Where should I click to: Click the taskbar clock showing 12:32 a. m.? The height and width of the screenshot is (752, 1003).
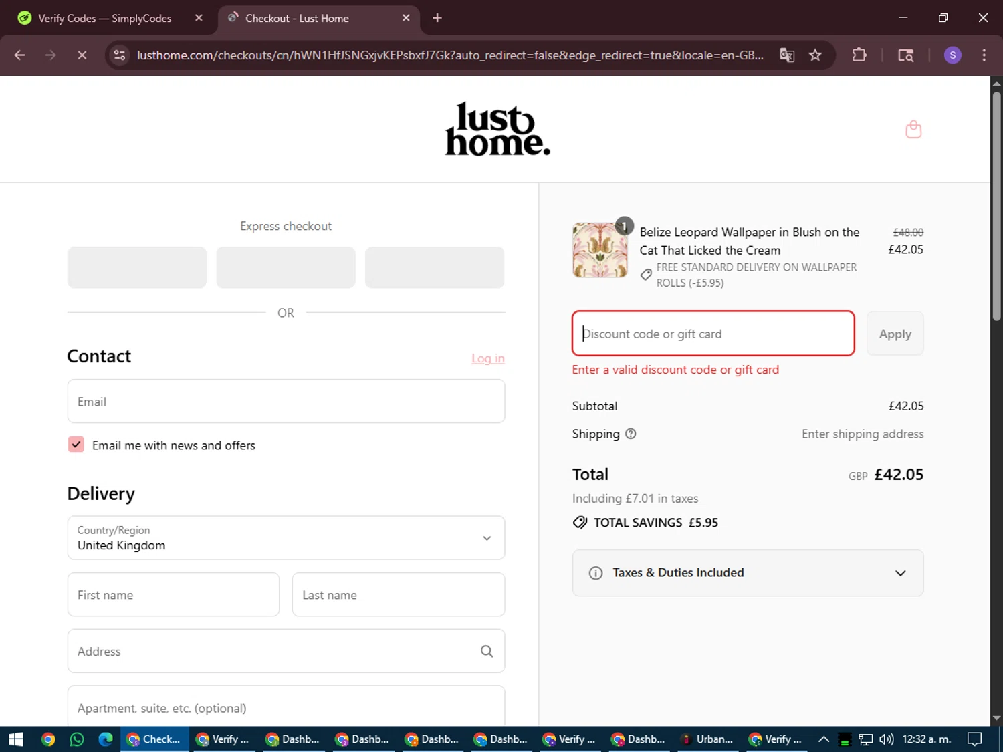click(x=926, y=739)
